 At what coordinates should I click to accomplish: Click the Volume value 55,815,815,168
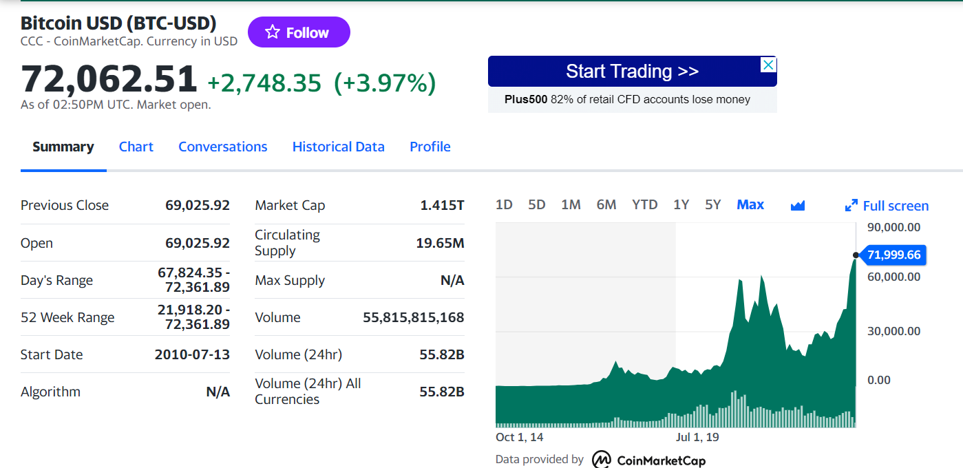(x=414, y=317)
